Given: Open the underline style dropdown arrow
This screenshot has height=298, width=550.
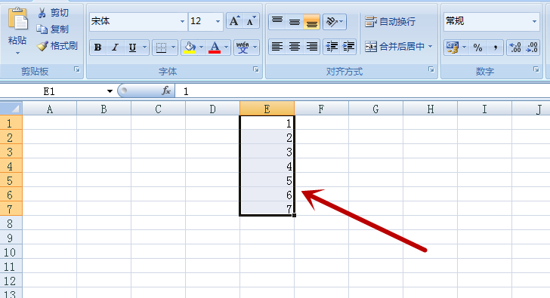Looking at the screenshot, I should (x=144, y=48).
